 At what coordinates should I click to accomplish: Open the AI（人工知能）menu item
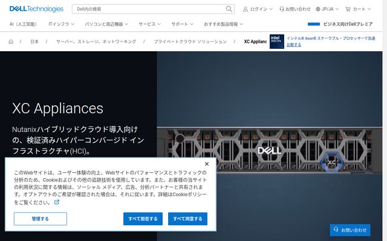click(x=23, y=24)
